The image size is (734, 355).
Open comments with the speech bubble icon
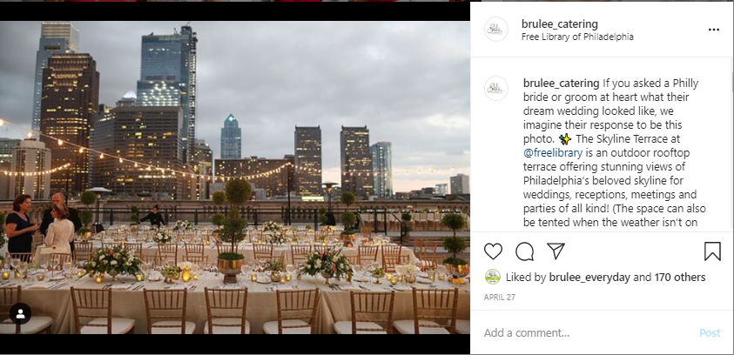[x=524, y=251]
